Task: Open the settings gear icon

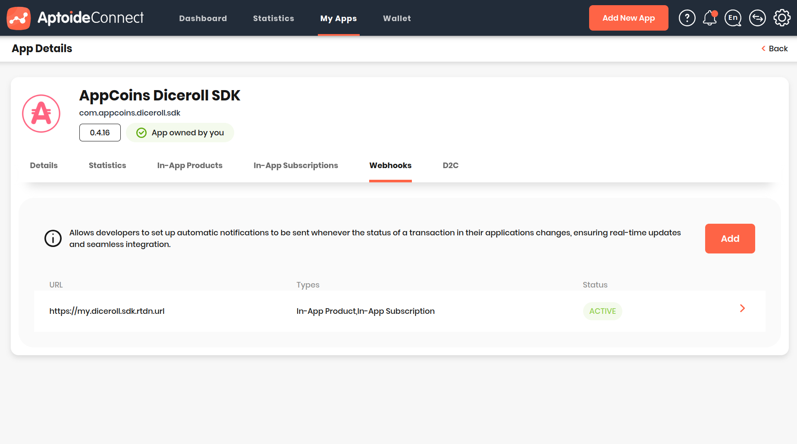Action: pyautogui.click(x=782, y=18)
